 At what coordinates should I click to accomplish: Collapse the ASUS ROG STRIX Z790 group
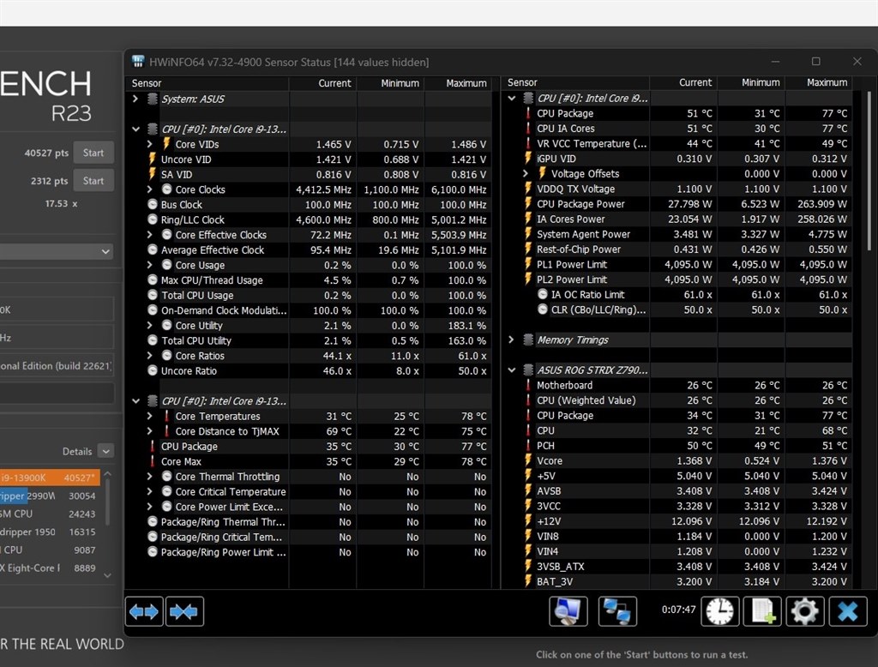click(512, 370)
